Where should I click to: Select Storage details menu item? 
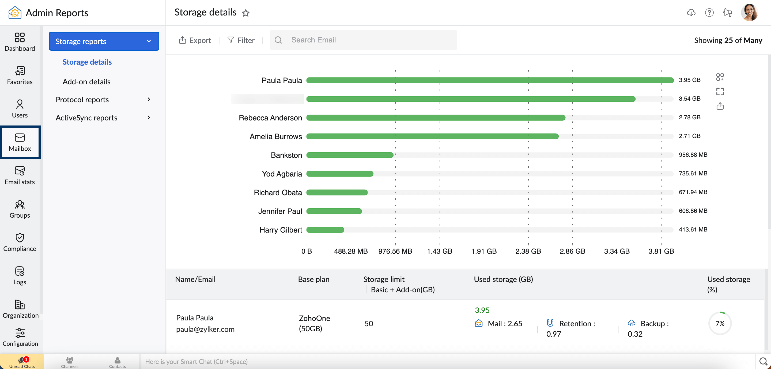point(87,62)
